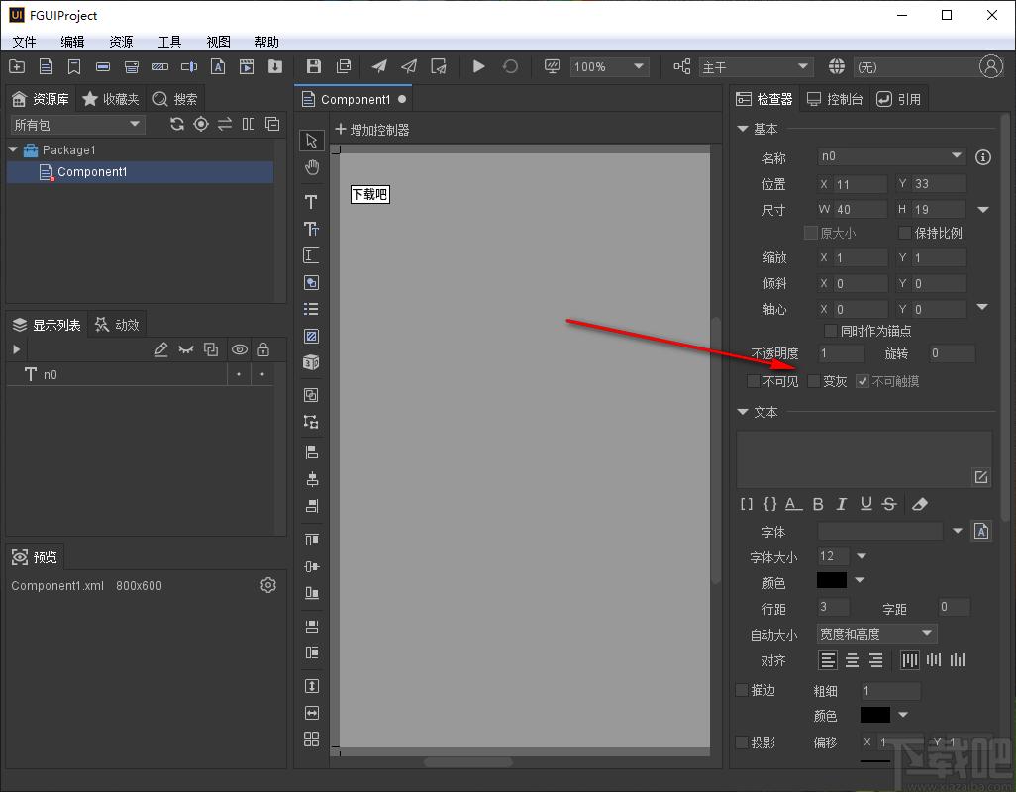Enable the 同时作为锚点 checkbox

pos(830,331)
